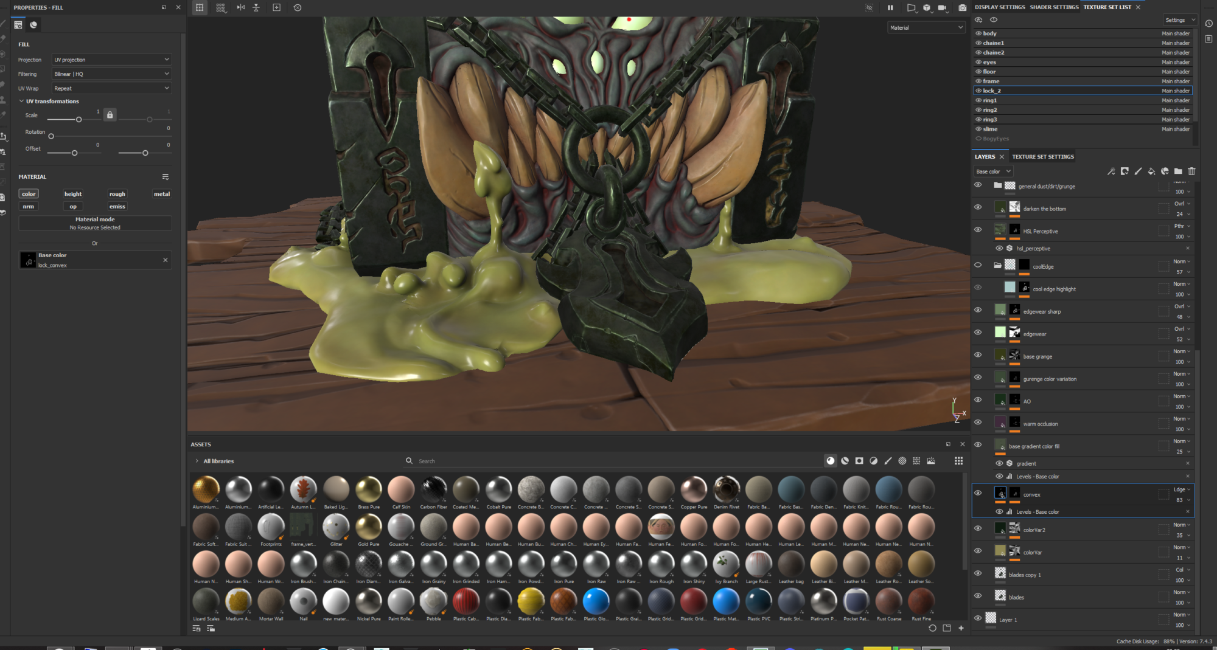Adjust the Rotation slider handle

click(x=51, y=136)
